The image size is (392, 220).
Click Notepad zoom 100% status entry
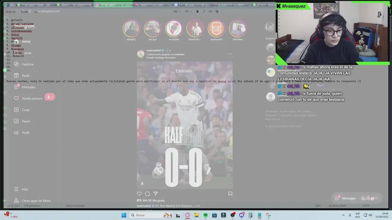coord(318,206)
